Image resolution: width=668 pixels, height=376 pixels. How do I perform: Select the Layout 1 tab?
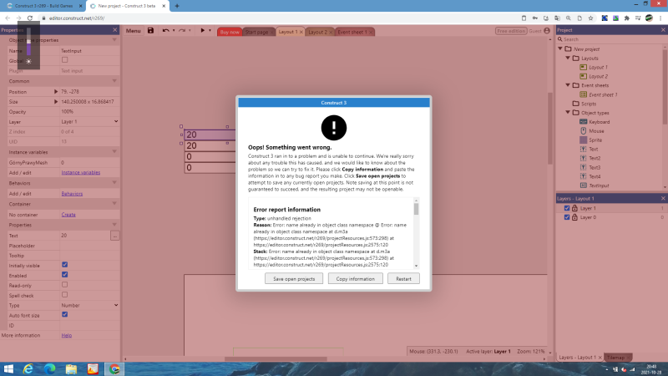click(x=288, y=32)
